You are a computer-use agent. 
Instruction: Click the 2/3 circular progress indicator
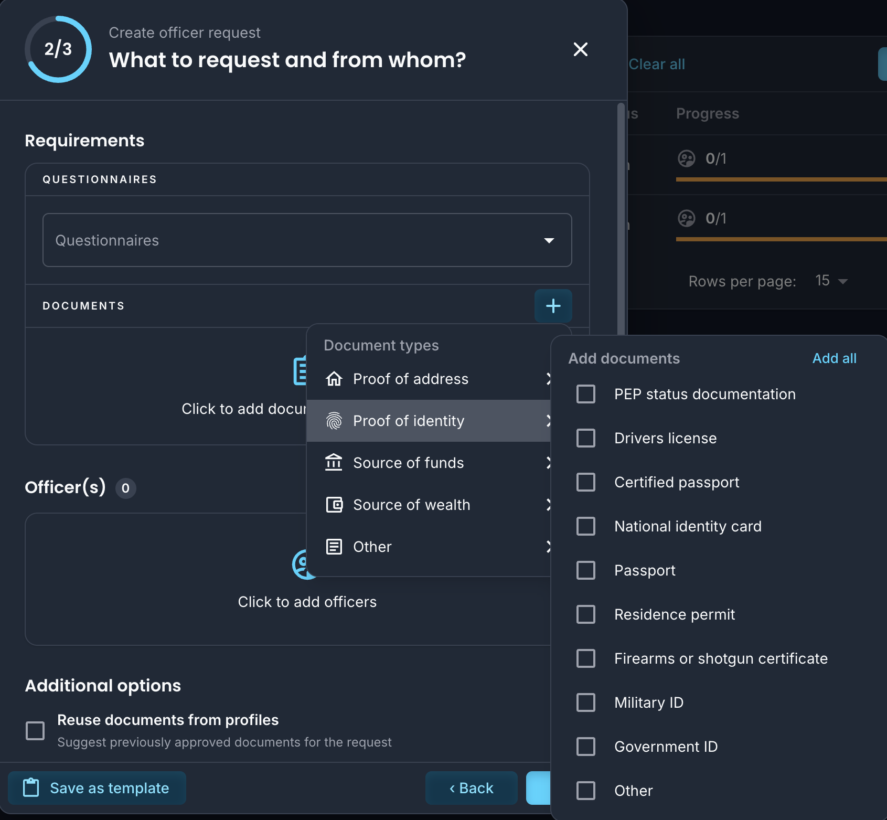58,49
